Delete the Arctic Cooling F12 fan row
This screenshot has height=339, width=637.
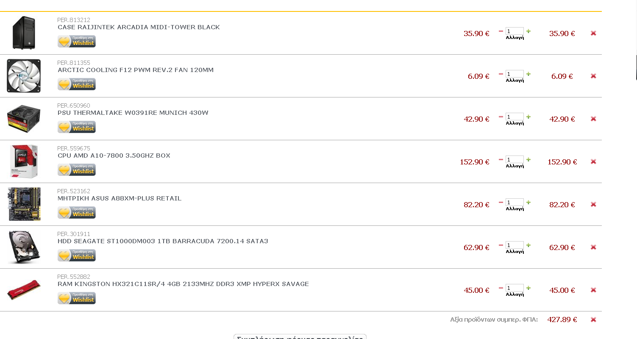(x=593, y=76)
